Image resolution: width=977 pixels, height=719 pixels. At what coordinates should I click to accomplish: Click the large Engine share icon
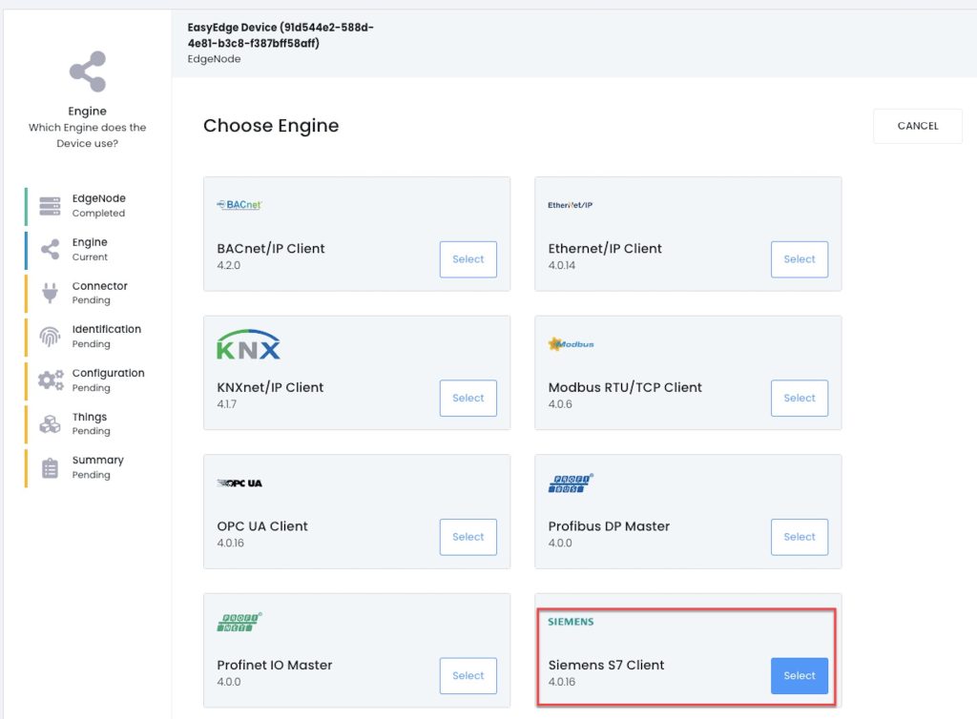coord(87,72)
